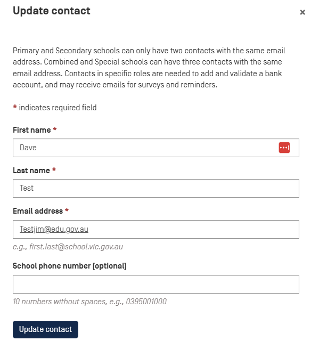Viewport: 311px width, 349px height.
Task: Select the red asterisk beside First name
Action: 55,129
